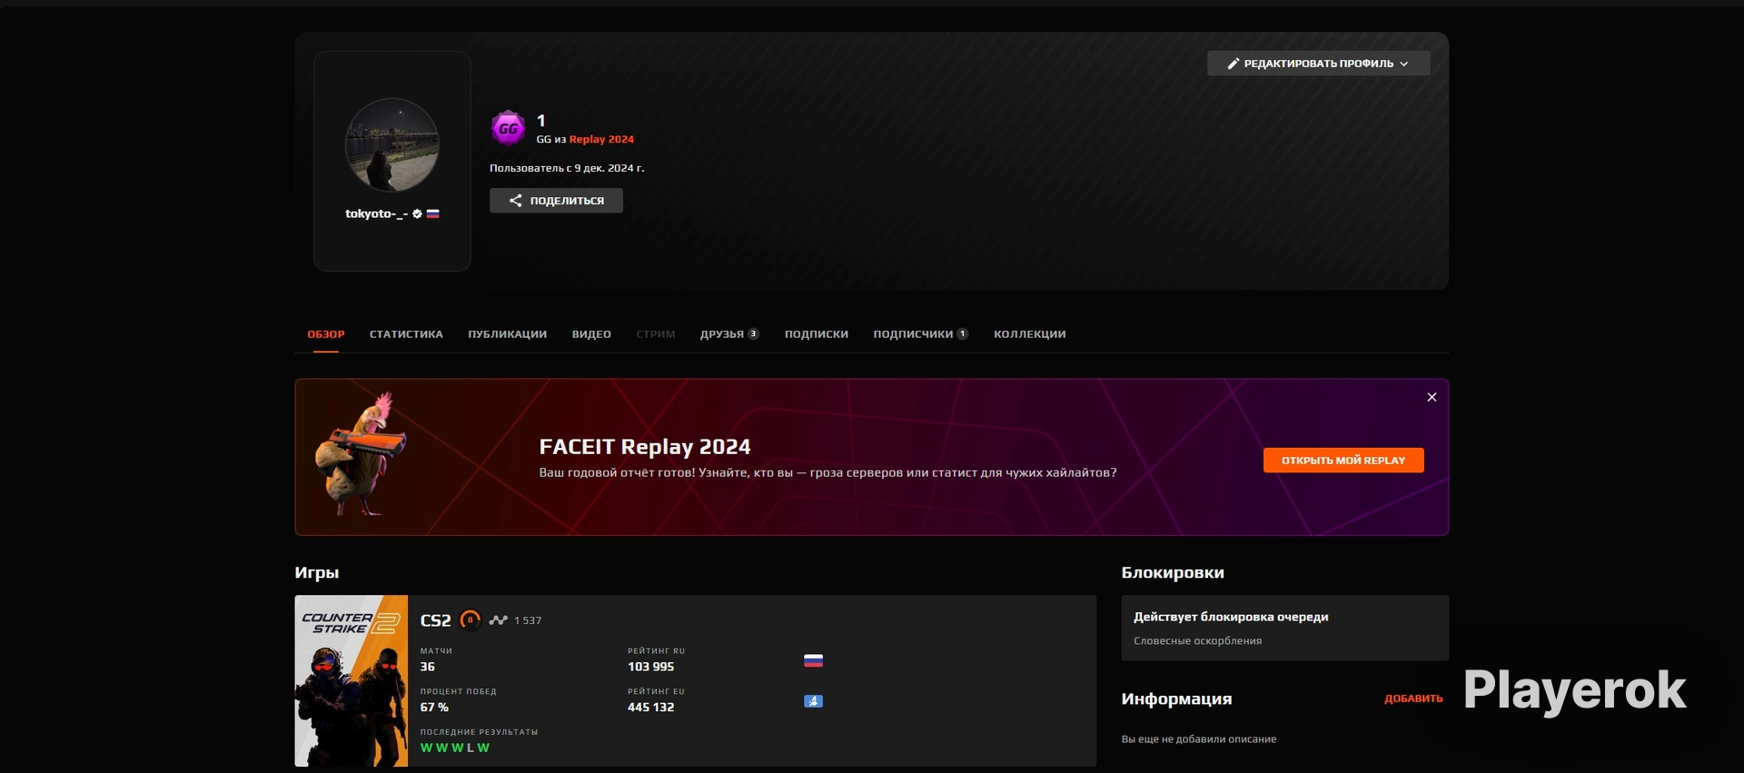Click the RU rating 103 995
1744x773 pixels.
pos(651,667)
